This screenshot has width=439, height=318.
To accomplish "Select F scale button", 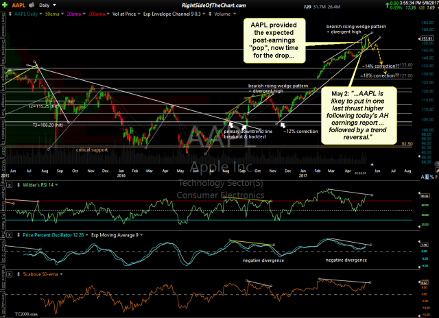I will [x=436, y=177].
